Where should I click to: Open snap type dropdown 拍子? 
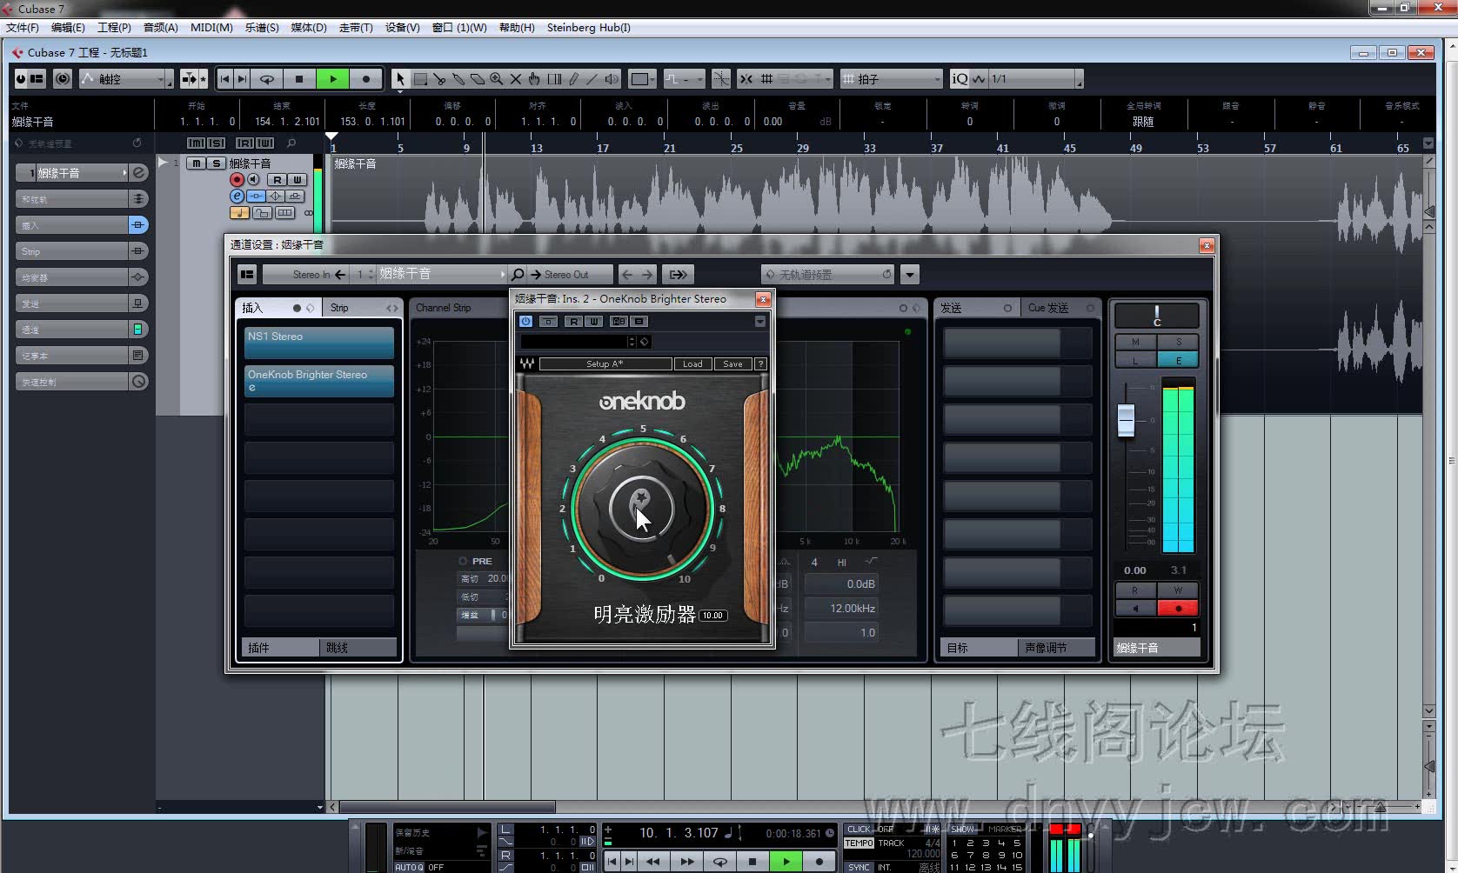click(x=892, y=79)
